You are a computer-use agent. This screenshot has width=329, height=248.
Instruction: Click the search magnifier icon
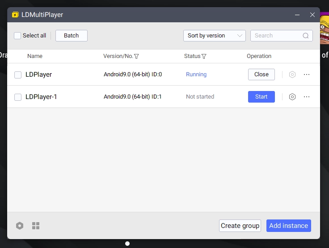click(x=305, y=36)
